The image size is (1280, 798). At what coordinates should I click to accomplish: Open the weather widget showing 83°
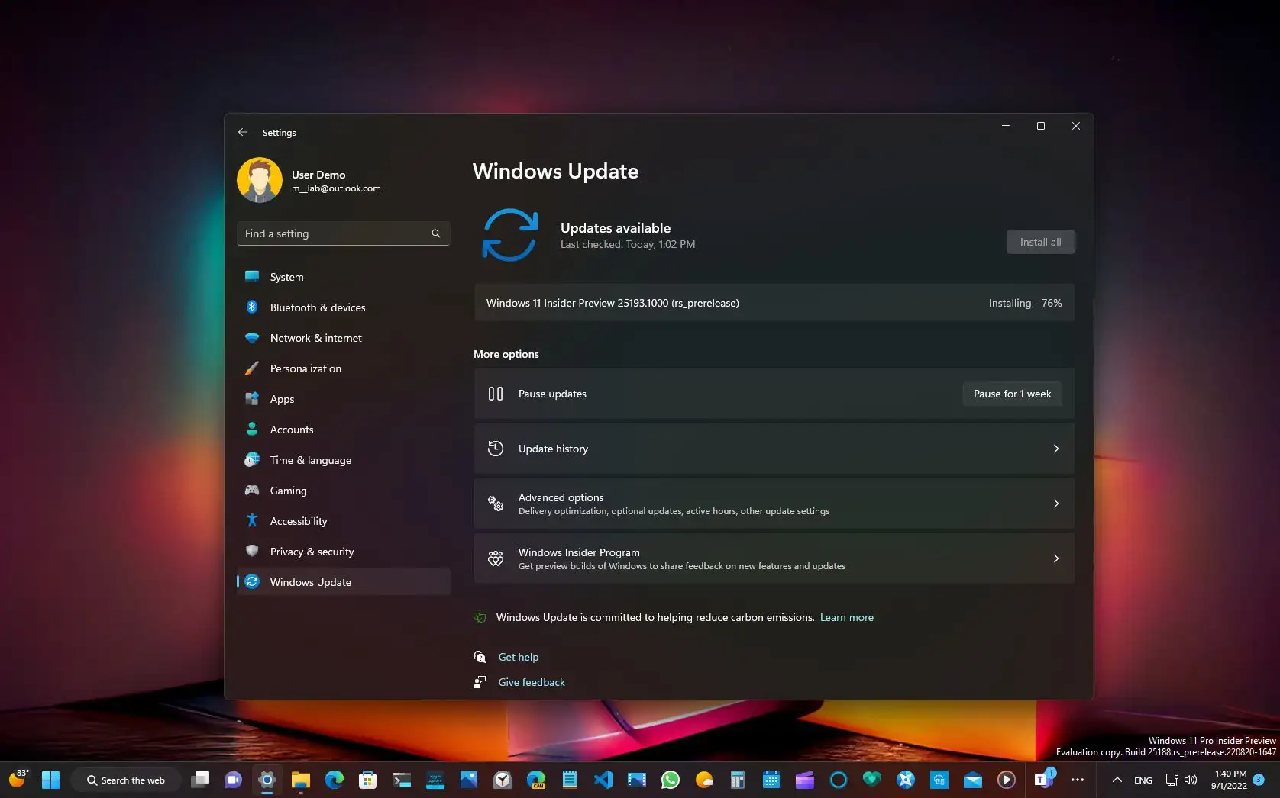[x=18, y=778]
